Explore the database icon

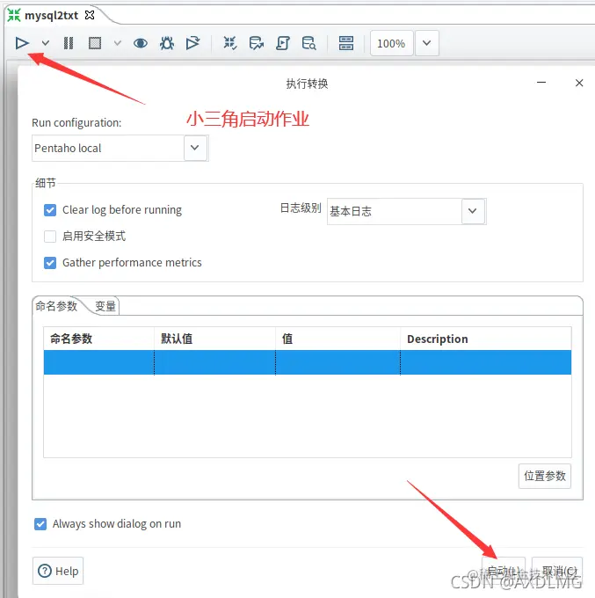308,43
